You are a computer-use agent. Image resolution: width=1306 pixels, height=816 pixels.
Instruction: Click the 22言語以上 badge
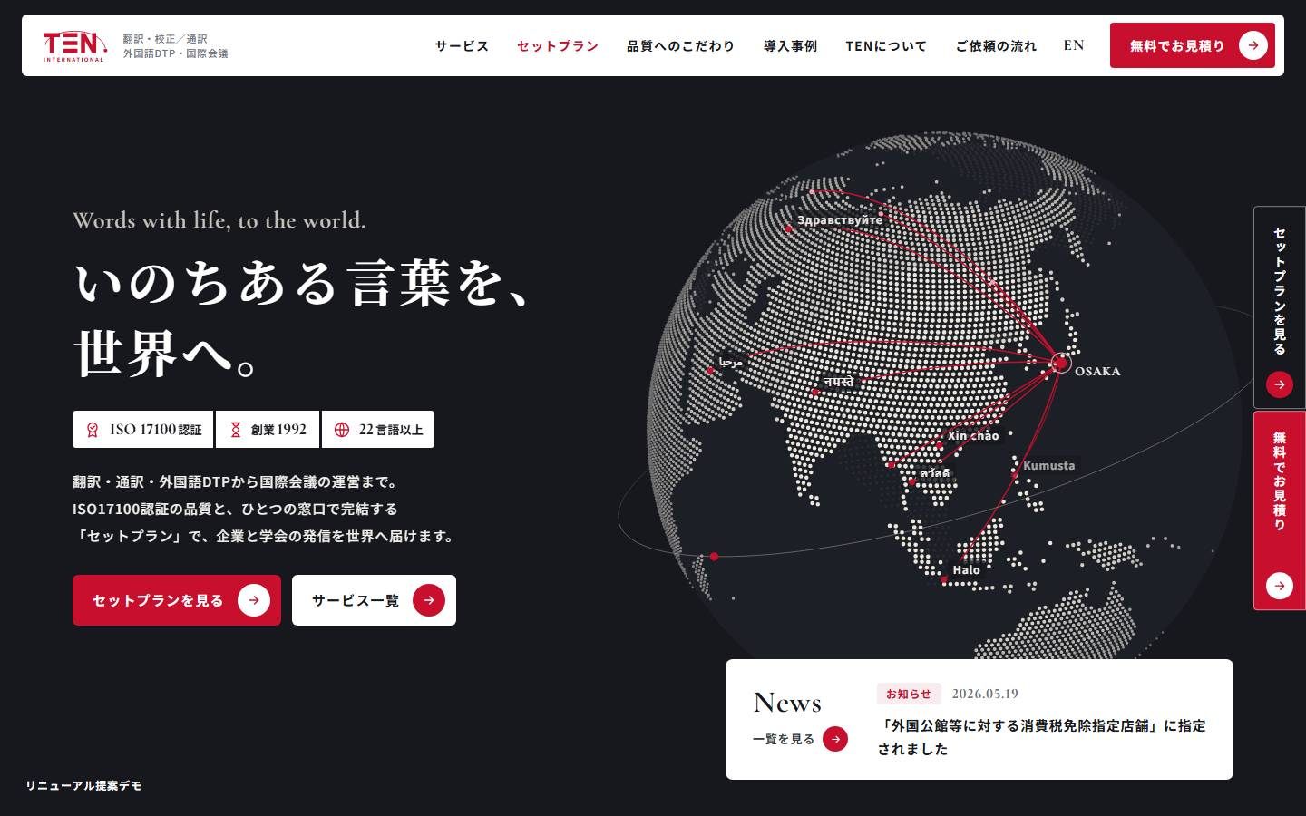point(378,430)
